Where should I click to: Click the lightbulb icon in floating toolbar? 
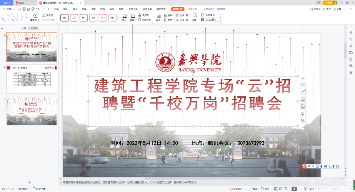pyautogui.click(x=303, y=113)
